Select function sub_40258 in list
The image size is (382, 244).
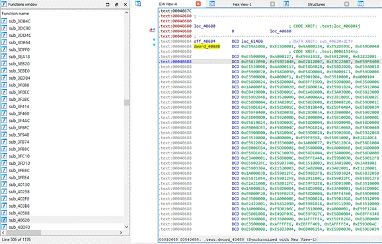[19, 192]
